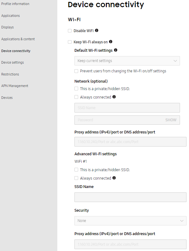Screen dimensions: 189x251
Task: Click the Network SSID Name field
Action: (127, 108)
